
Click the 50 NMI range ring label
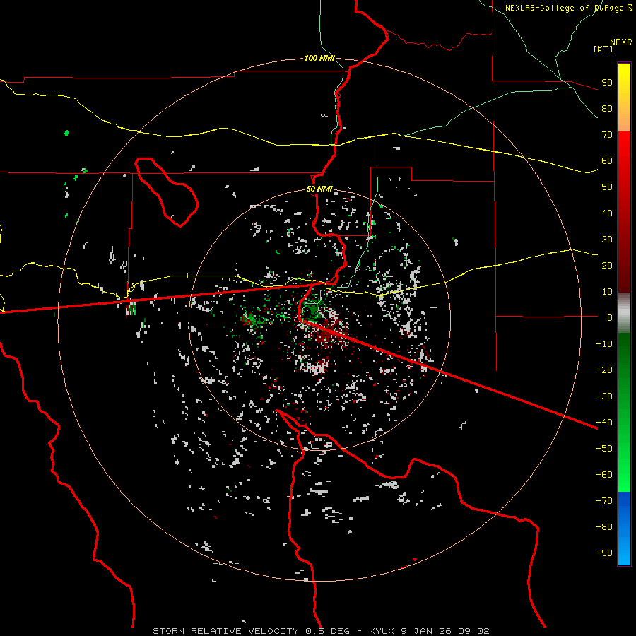click(319, 189)
